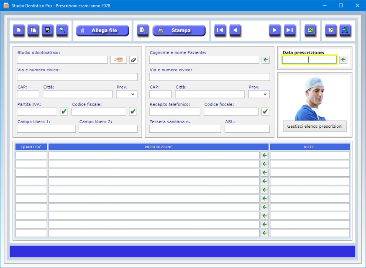Open Gestisci elenco prescrizioni
366x268 pixels.
coord(315,126)
